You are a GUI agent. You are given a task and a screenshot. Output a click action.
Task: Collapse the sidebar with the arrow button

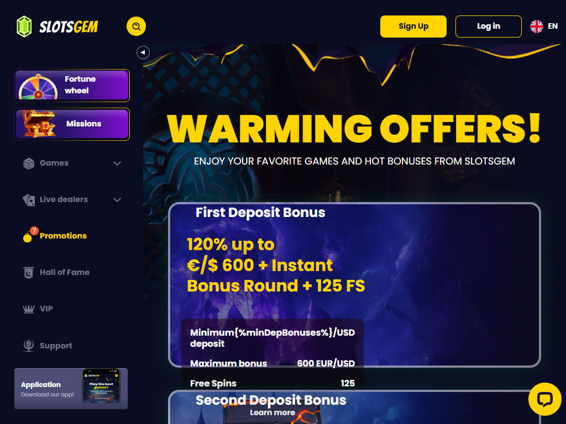click(x=143, y=52)
